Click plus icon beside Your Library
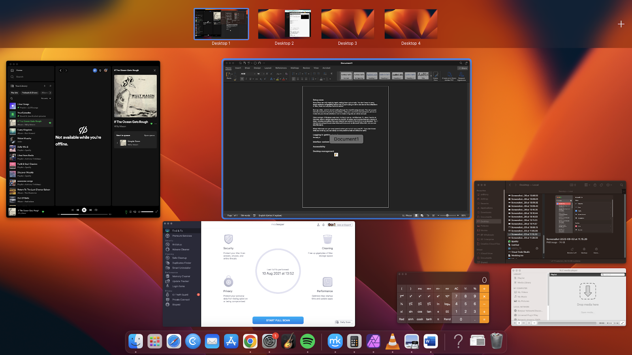 (x=45, y=86)
